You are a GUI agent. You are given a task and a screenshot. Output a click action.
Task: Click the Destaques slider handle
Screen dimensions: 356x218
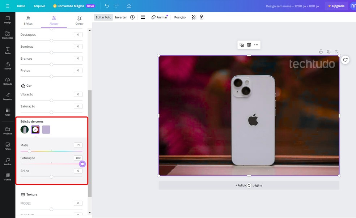tap(51, 40)
